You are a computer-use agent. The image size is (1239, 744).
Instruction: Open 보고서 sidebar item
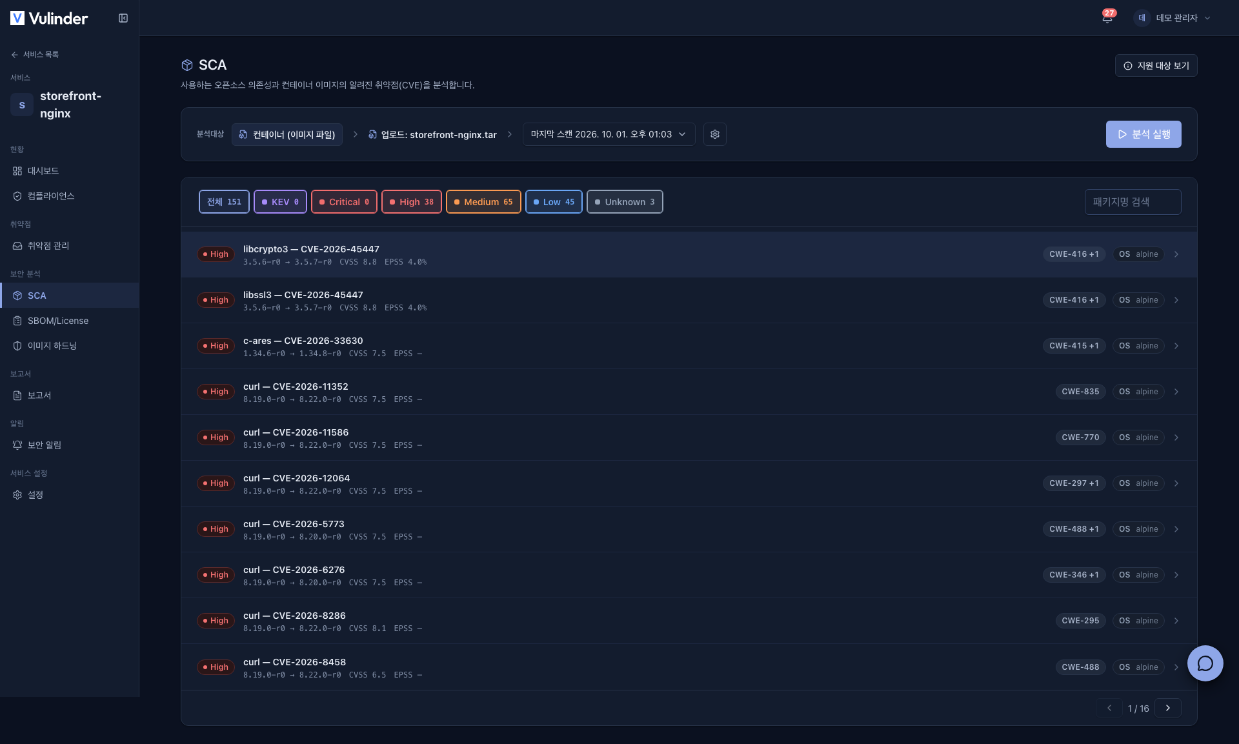[69, 396]
